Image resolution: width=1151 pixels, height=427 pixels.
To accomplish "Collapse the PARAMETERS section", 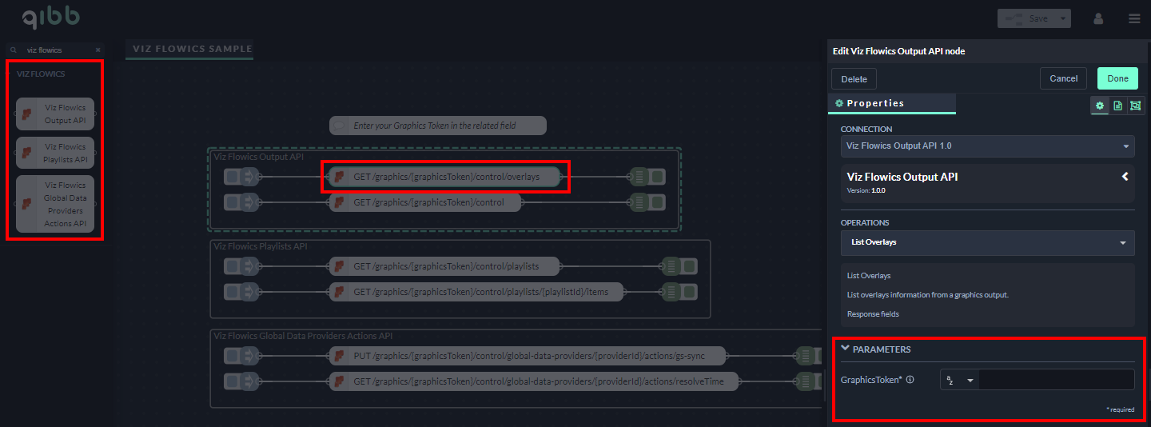I will tap(846, 349).
